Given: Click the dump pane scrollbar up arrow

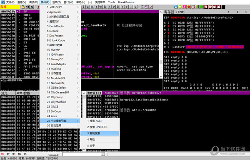Looking at the screenshot, I should click(84, 93).
